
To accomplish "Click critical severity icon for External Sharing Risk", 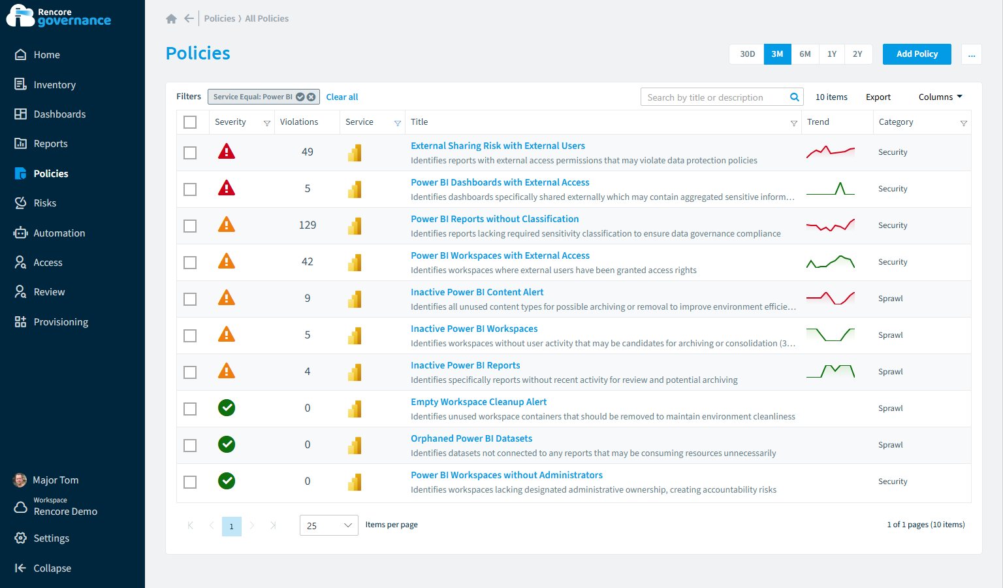I will pyautogui.click(x=227, y=152).
